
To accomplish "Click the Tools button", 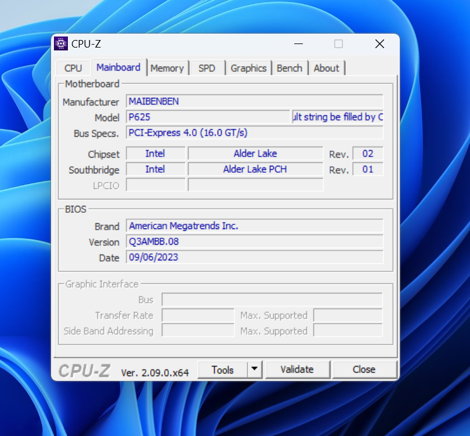I will [x=222, y=370].
